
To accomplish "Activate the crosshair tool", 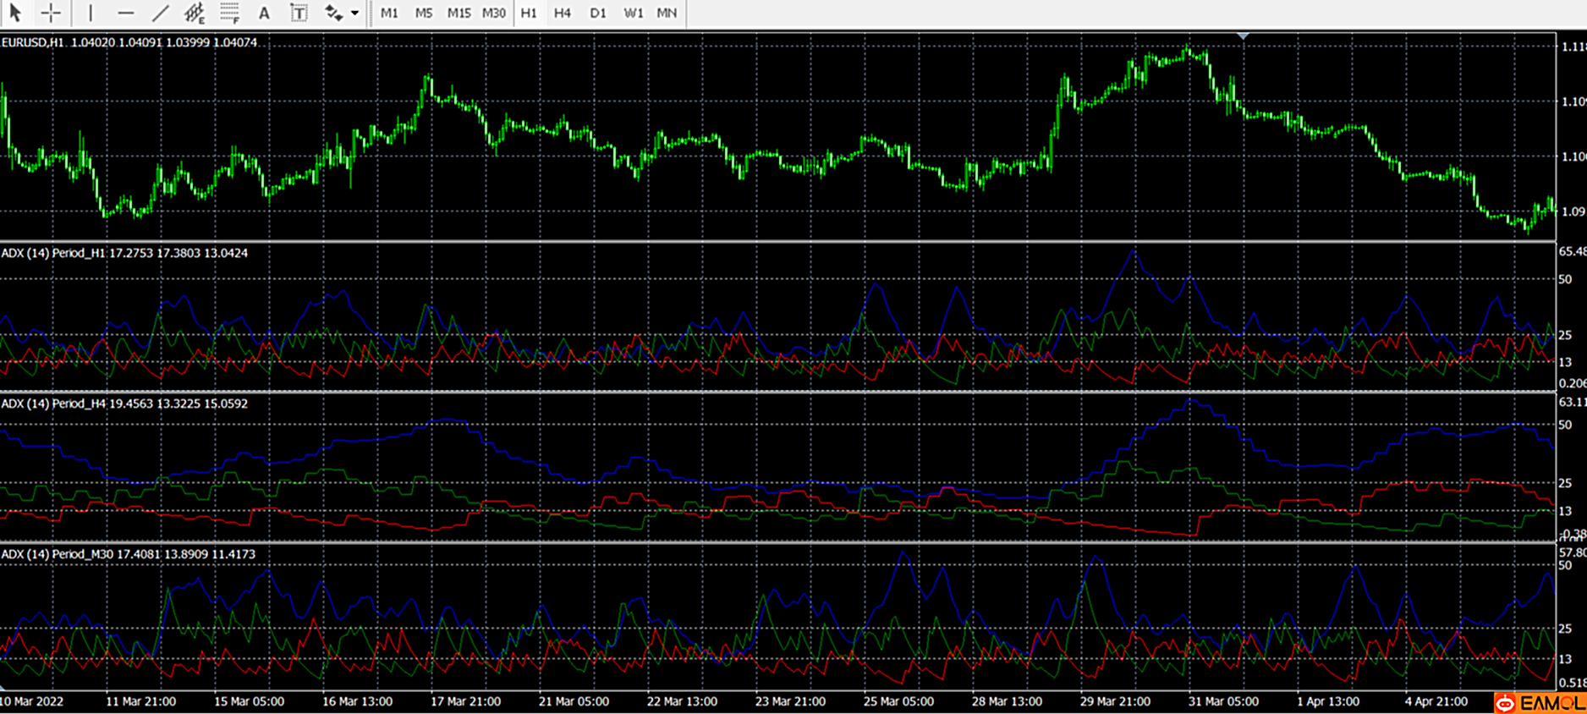I will tap(51, 13).
